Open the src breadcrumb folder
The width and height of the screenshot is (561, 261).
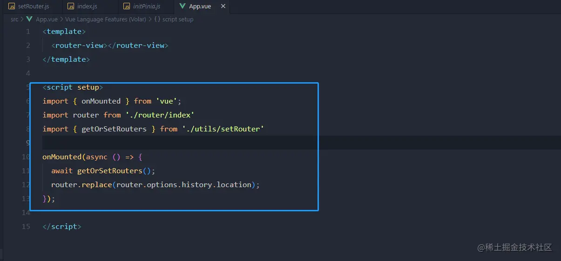pyautogui.click(x=14, y=19)
